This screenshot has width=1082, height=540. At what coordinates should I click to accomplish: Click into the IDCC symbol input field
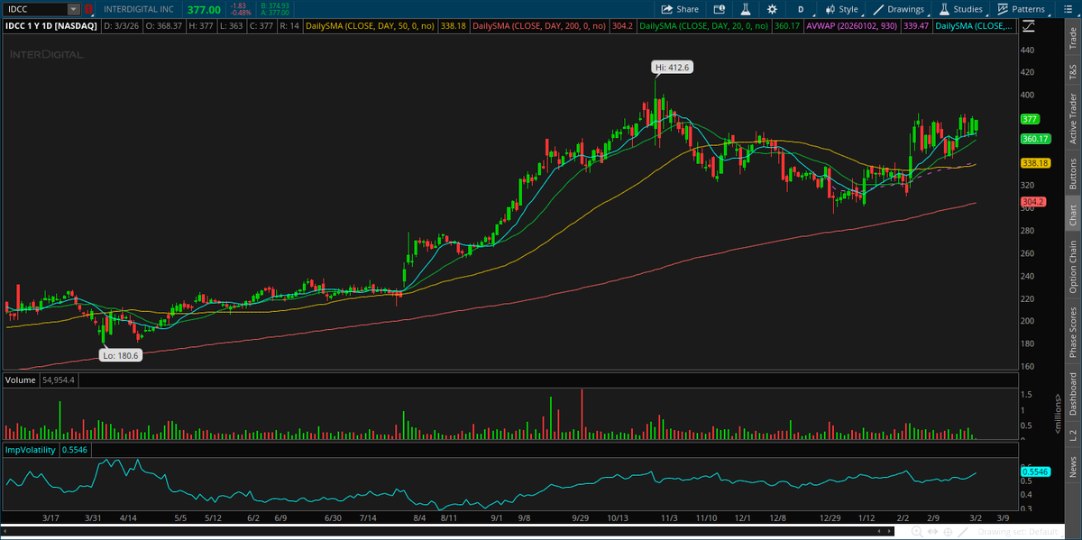34,9
